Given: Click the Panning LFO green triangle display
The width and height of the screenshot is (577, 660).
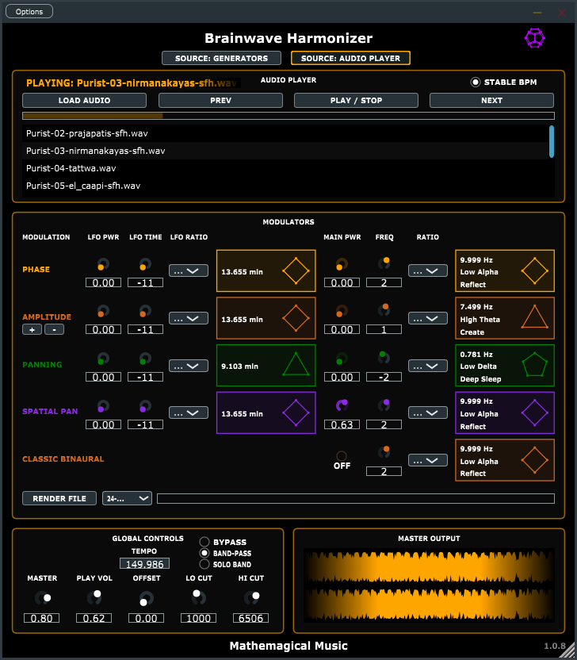Looking at the screenshot, I should click(x=266, y=366).
